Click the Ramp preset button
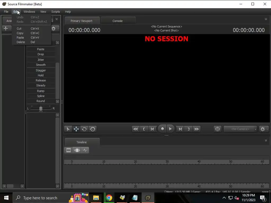 point(41,91)
